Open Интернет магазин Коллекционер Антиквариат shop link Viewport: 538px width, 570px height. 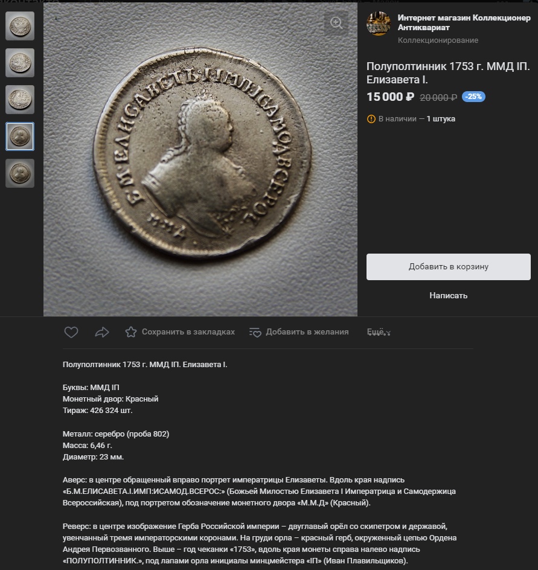[464, 22]
